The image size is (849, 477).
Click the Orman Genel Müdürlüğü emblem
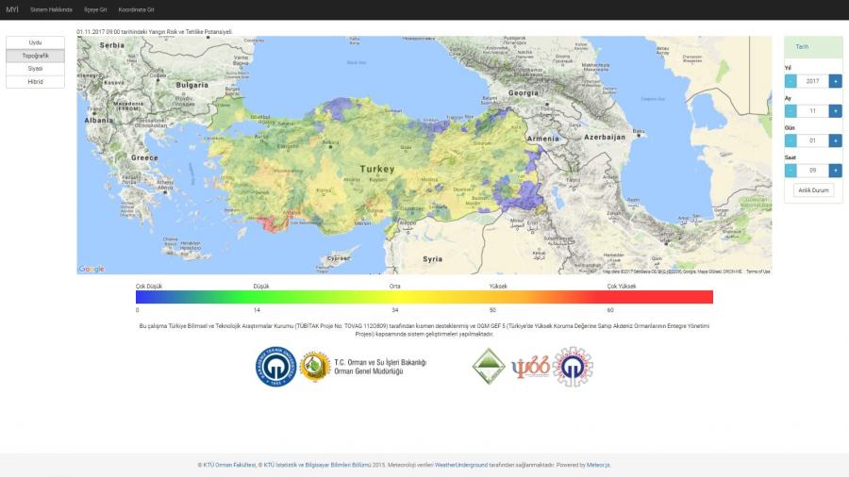tap(314, 367)
